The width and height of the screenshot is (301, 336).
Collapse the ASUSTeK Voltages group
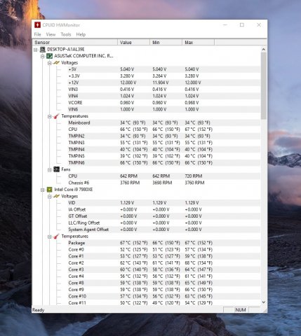point(50,63)
